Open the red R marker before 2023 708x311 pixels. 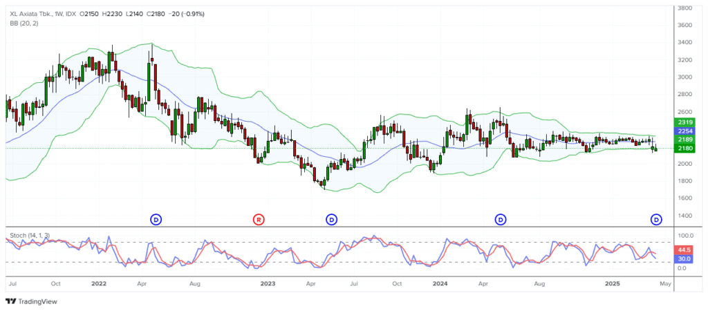coord(259,220)
